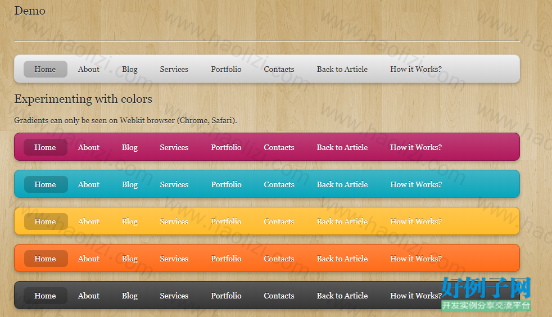Open Portfolio in the gray navigation bar
Screen dimensions: 552x317
[x=226, y=69]
